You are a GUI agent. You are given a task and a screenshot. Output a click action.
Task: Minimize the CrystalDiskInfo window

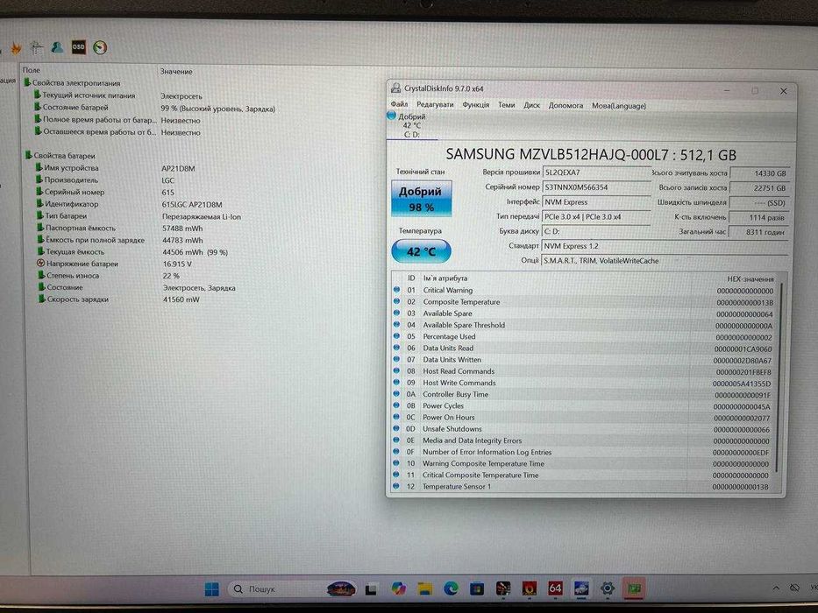point(727,91)
